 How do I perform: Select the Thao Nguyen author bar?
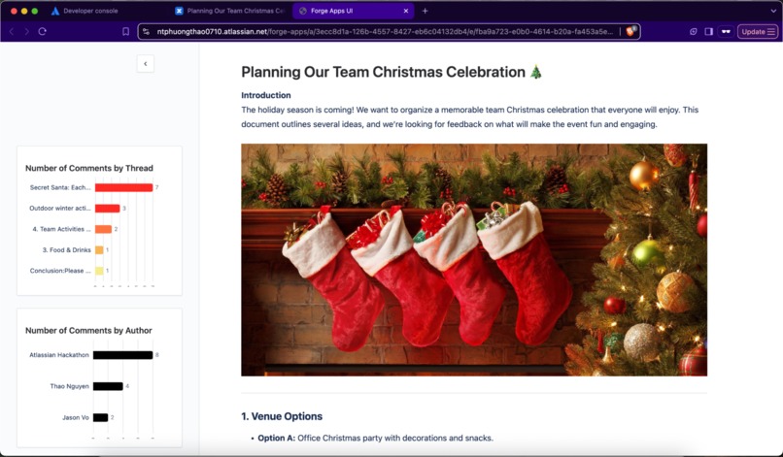tap(108, 386)
